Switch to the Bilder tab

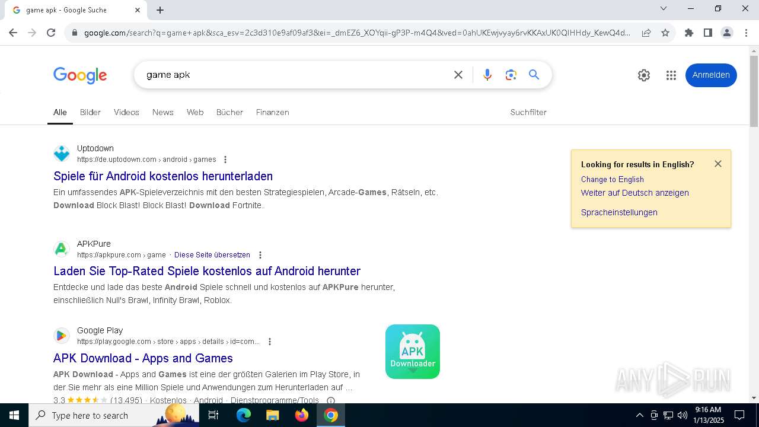[x=90, y=112]
